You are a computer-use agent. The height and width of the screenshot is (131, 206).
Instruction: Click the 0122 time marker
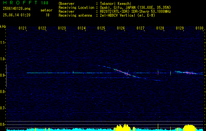42,28
